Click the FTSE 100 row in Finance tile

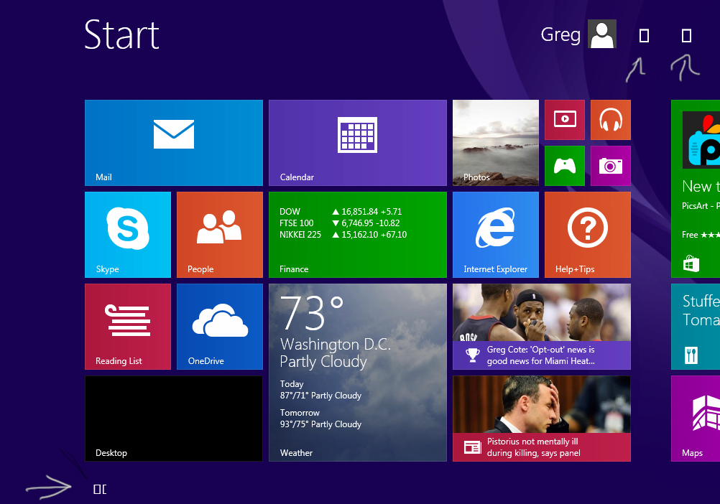[x=340, y=223]
